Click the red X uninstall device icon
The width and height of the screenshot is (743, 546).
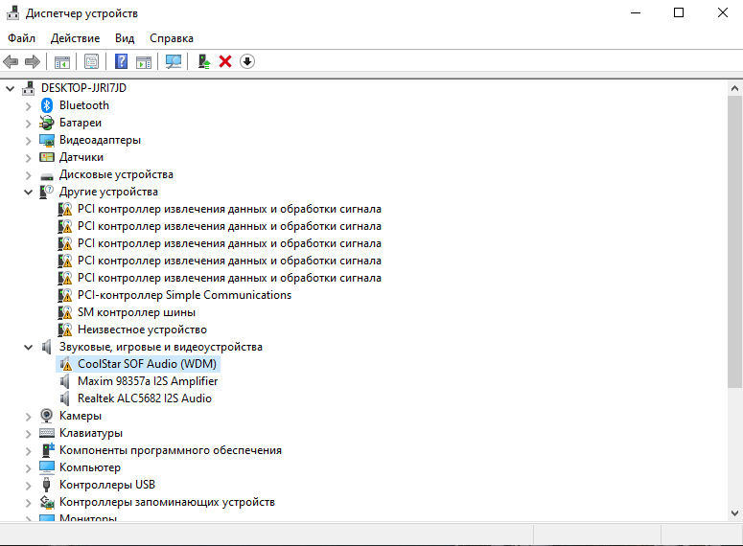[225, 61]
